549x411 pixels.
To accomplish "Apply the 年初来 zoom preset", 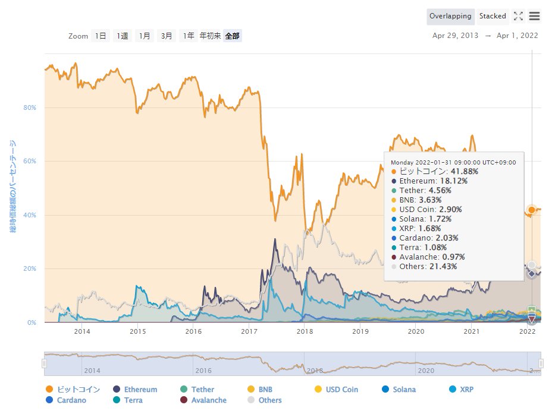I will tap(209, 35).
